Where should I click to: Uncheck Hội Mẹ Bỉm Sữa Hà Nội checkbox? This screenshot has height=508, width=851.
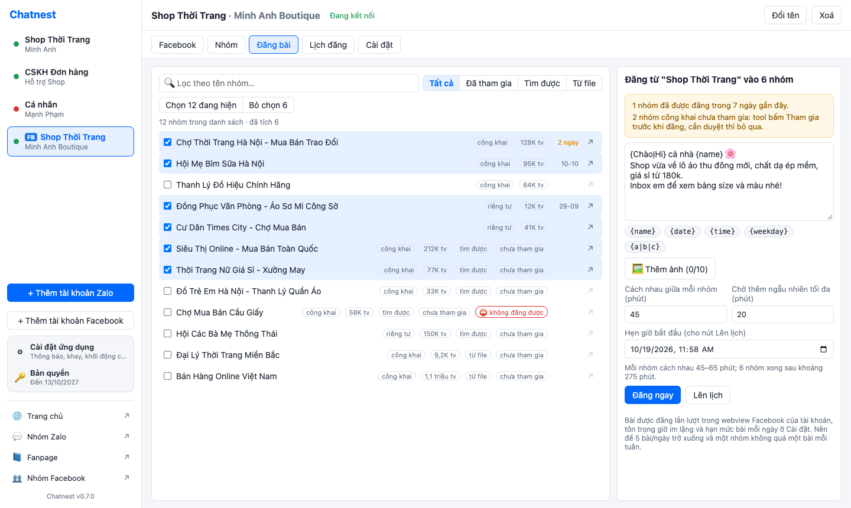167,164
